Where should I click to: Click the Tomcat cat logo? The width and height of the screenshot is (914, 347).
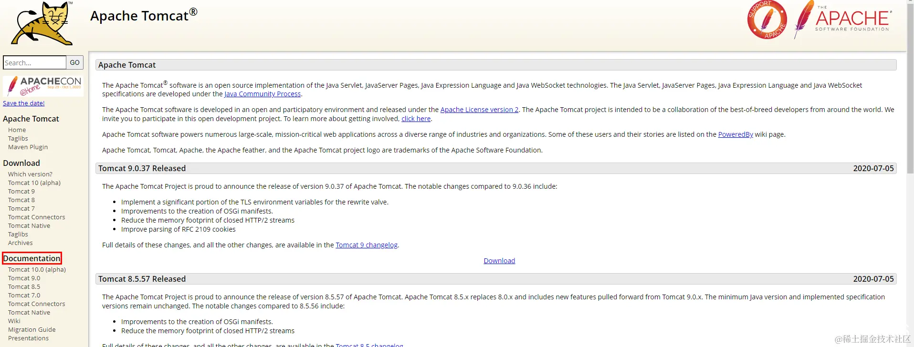tap(42, 23)
